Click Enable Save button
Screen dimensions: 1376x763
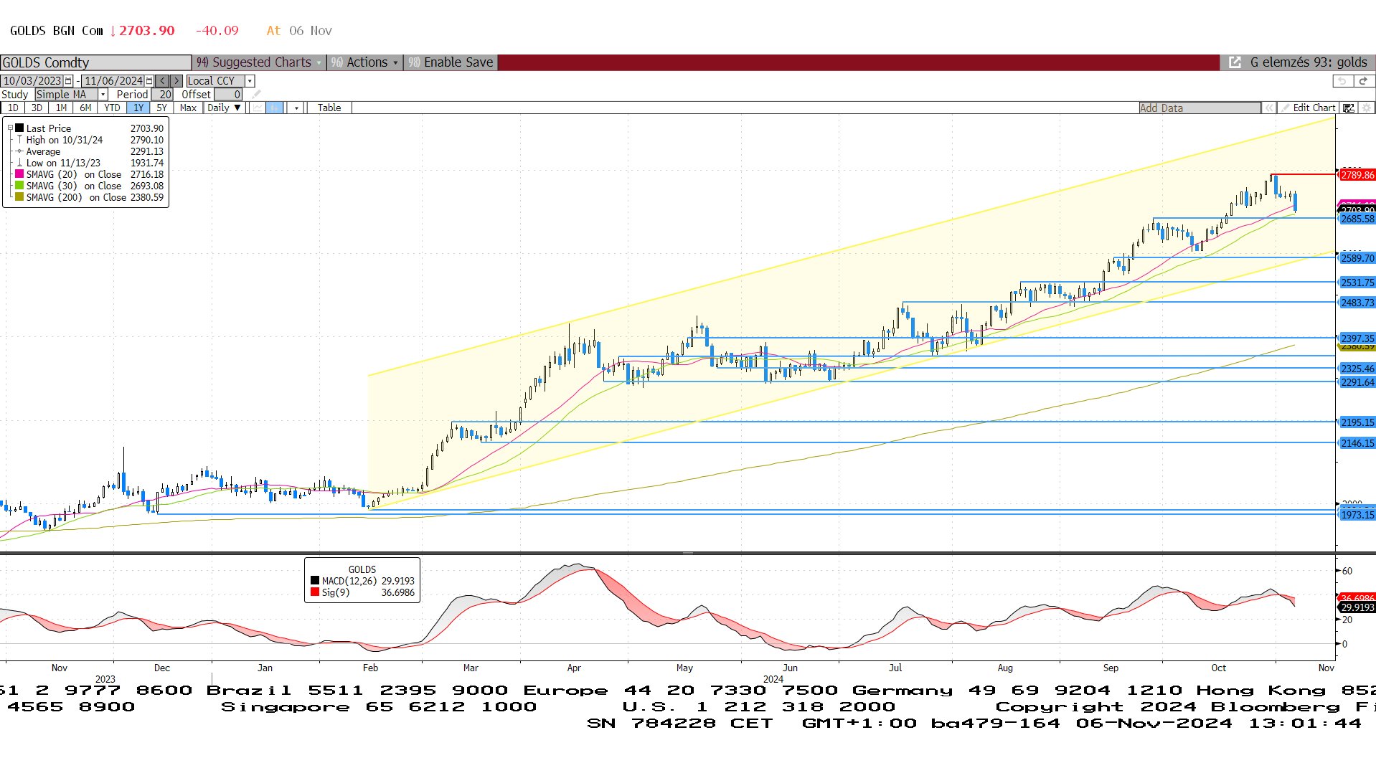tap(451, 62)
